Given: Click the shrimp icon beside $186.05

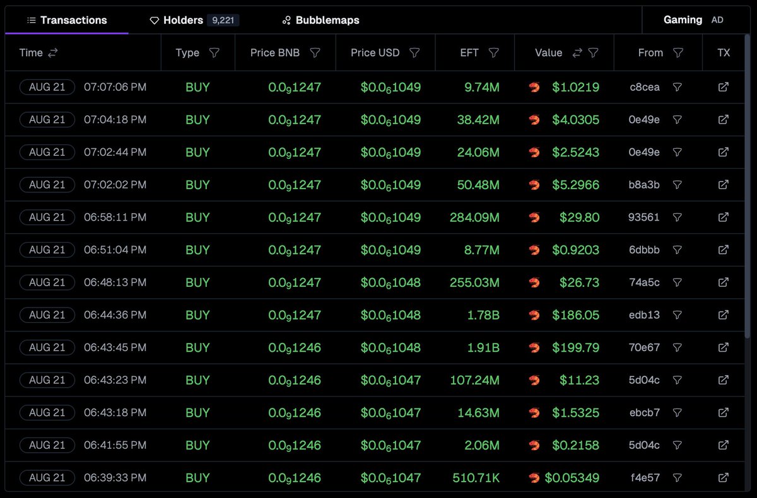Looking at the screenshot, I should [x=534, y=315].
